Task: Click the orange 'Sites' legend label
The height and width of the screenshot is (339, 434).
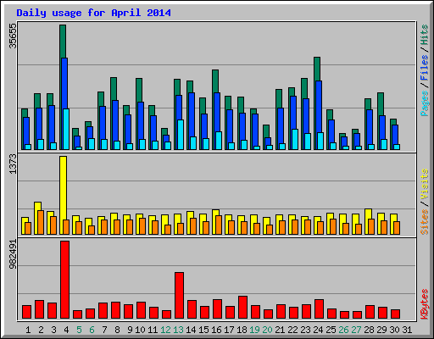Action: pos(425,222)
